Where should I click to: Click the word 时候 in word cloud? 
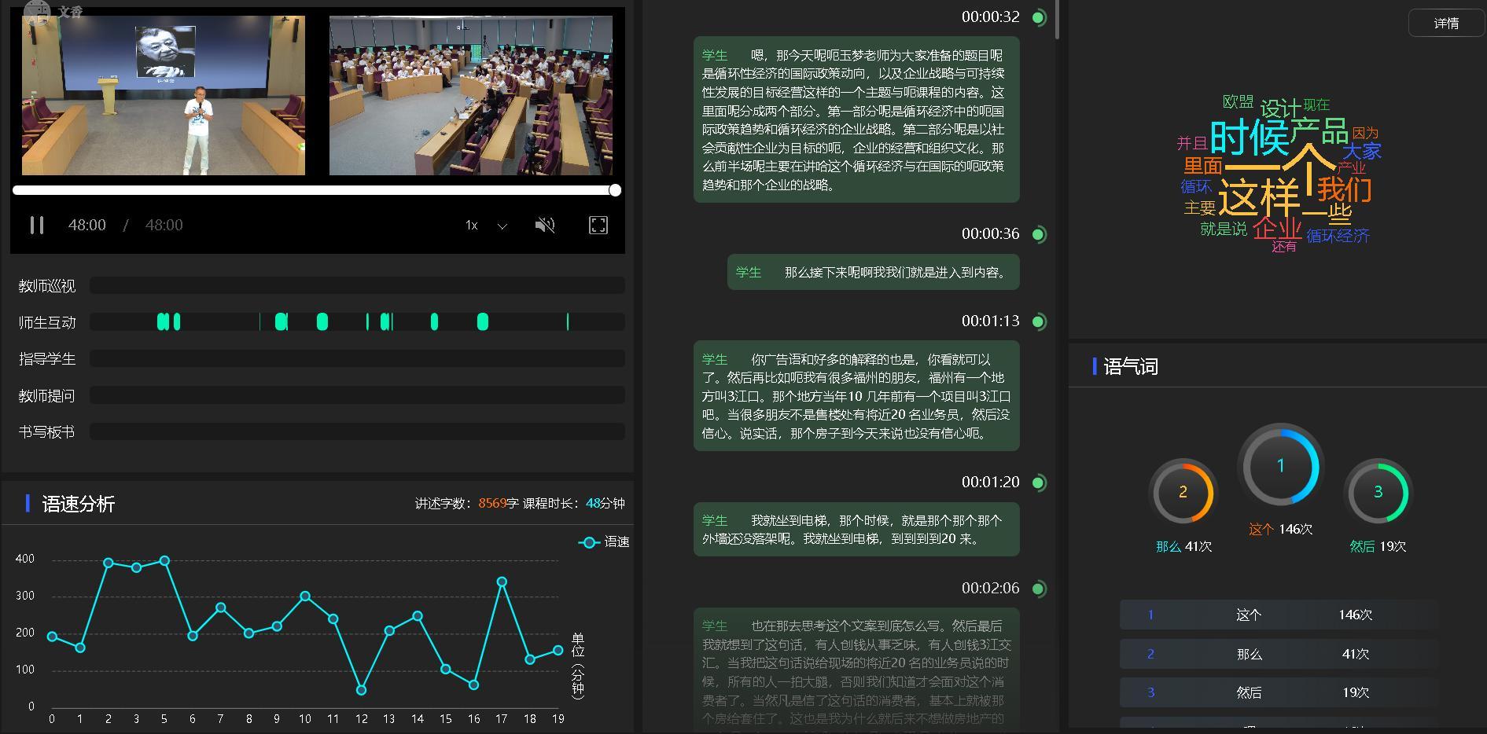[x=1248, y=138]
